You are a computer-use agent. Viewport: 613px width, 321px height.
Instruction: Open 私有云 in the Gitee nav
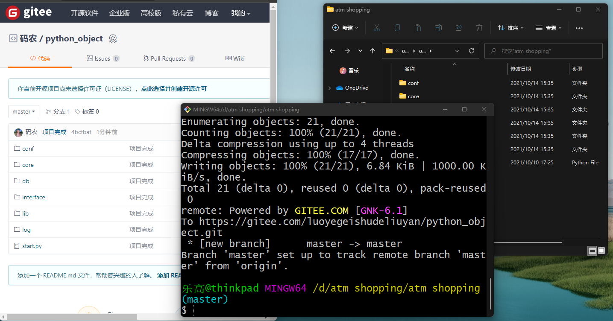coord(183,13)
